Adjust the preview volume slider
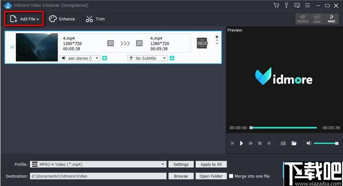 click(326, 143)
